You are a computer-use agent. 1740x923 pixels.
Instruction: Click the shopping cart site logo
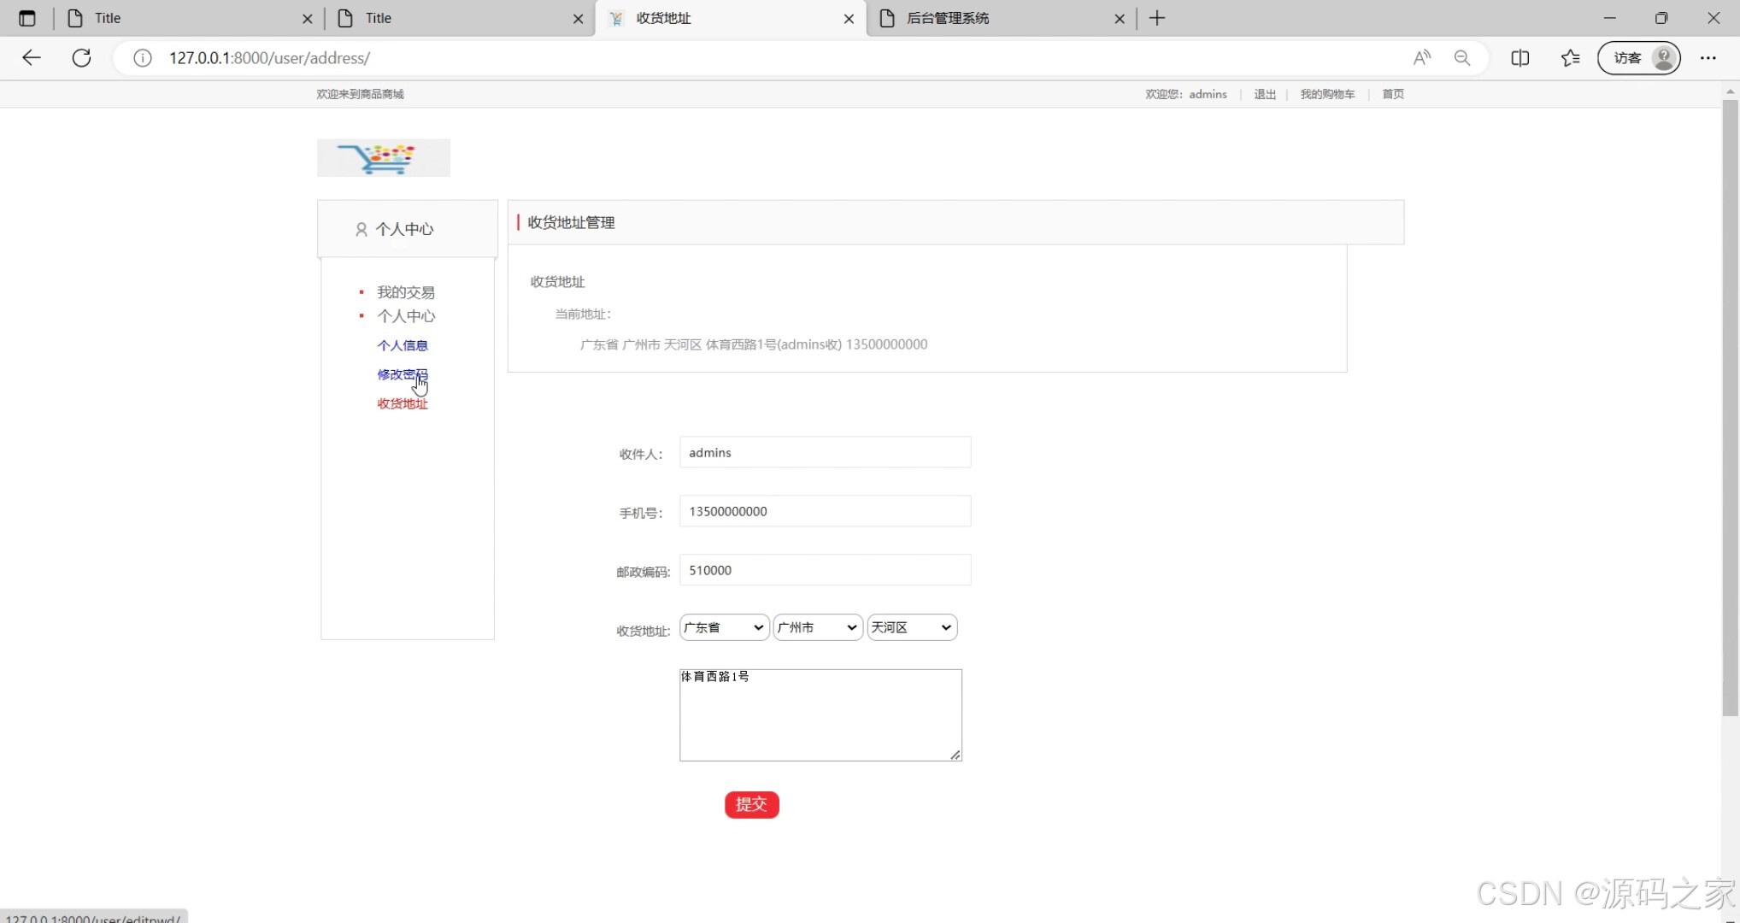tap(383, 158)
